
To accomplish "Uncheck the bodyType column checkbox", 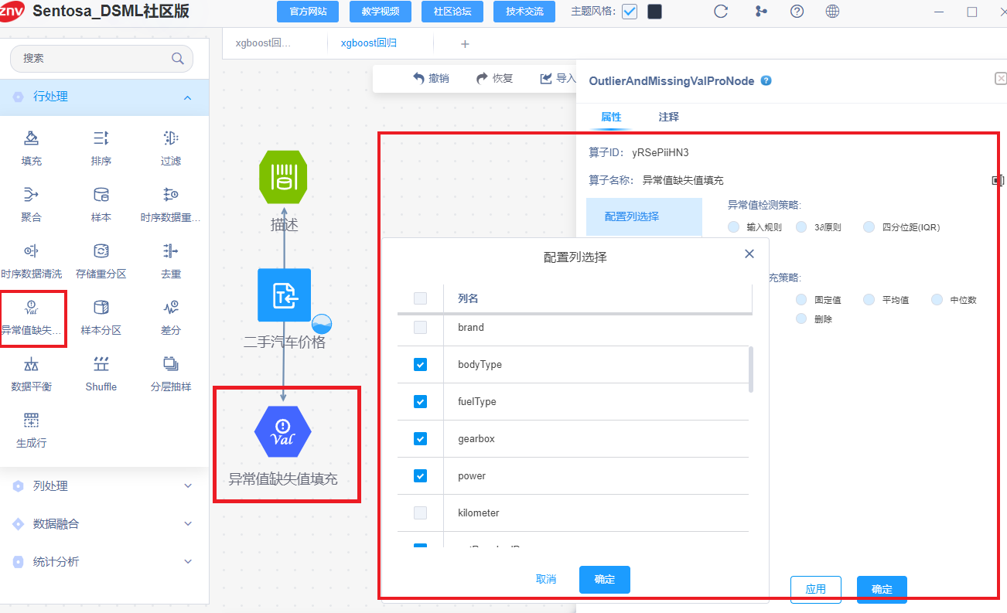I will tap(420, 364).
